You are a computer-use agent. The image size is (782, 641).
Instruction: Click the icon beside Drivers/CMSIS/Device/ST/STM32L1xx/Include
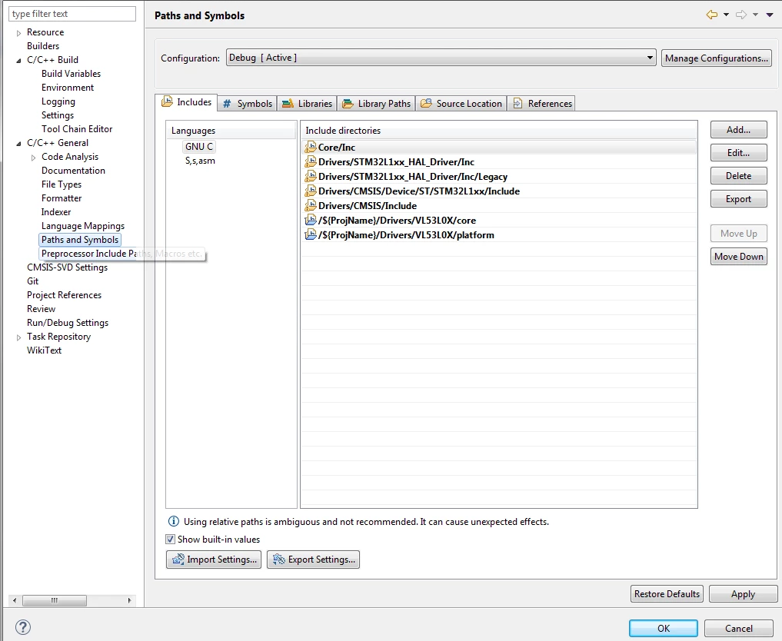311,191
